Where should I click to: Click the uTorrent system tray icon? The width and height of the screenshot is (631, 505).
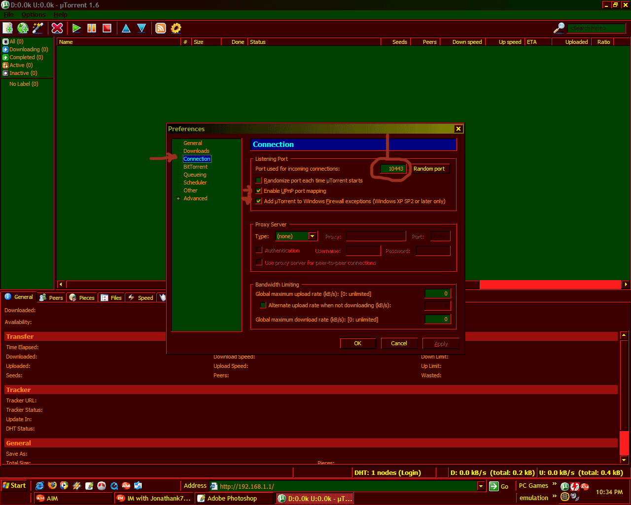coord(565,486)
